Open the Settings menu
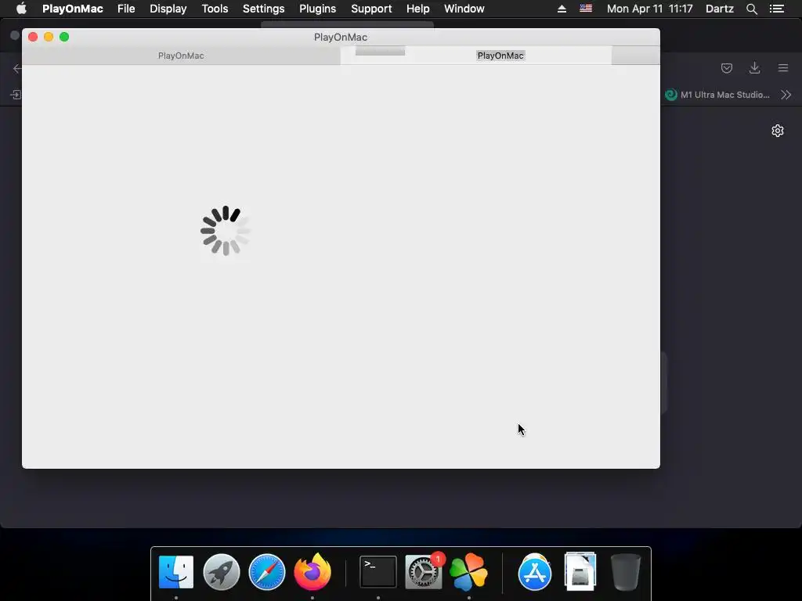 click(x=263, y=9)
